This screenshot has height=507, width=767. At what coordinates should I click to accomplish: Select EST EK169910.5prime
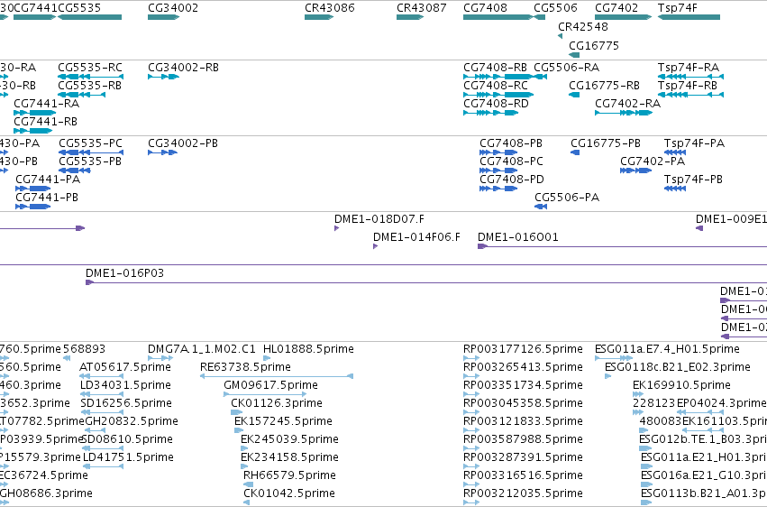(638, 394)
